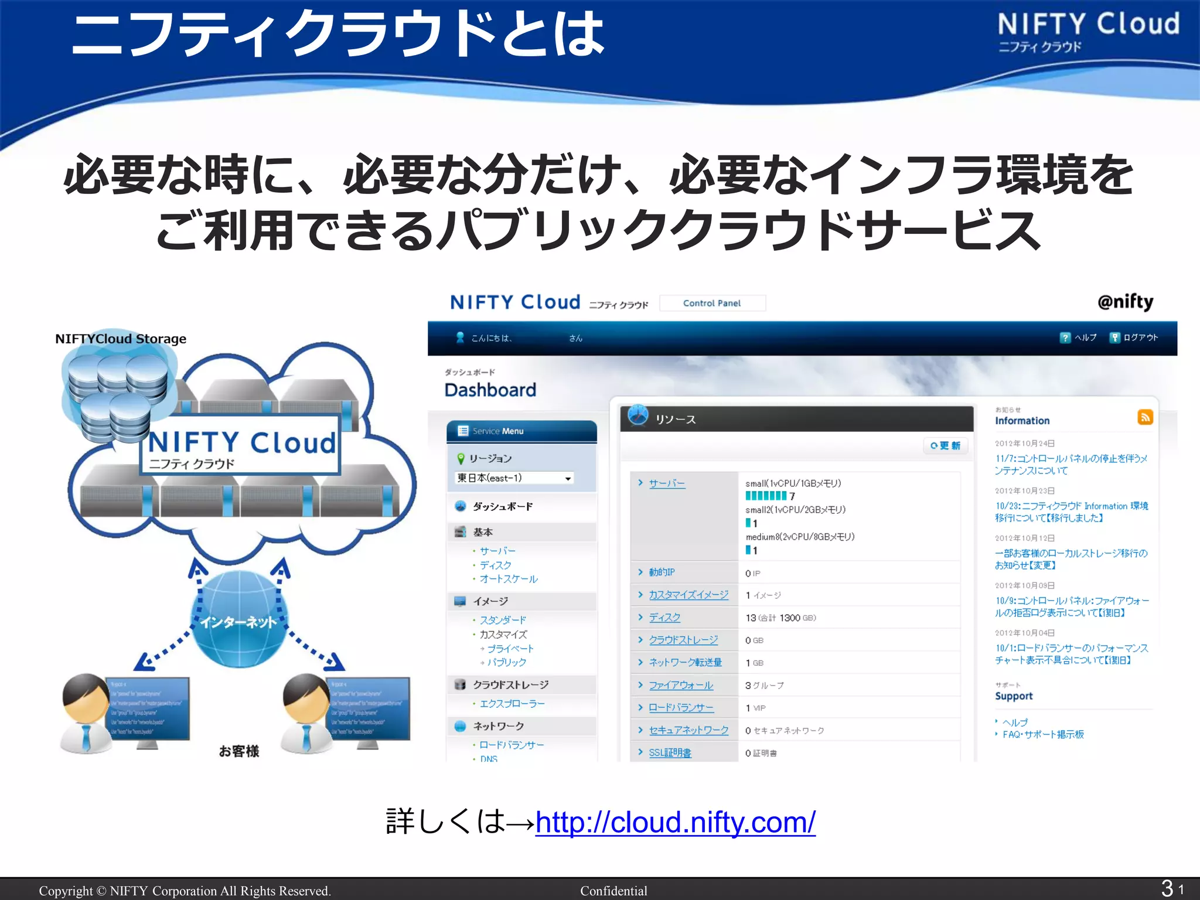1200x900 pixels.
Task: Select スタンダード under イメージ
Action: click(x=503, y=620)
